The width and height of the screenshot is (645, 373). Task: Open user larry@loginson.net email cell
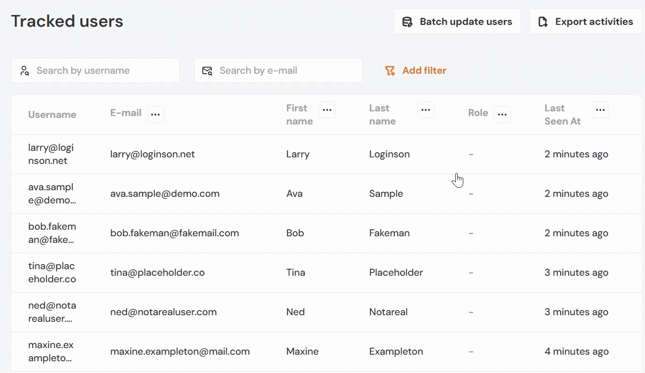[x=153, y=154]
